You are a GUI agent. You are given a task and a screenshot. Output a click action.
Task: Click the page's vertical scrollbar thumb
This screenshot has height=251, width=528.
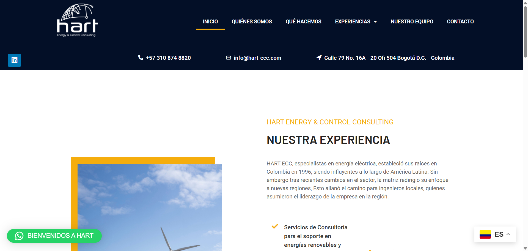click(x=525, y=32)
